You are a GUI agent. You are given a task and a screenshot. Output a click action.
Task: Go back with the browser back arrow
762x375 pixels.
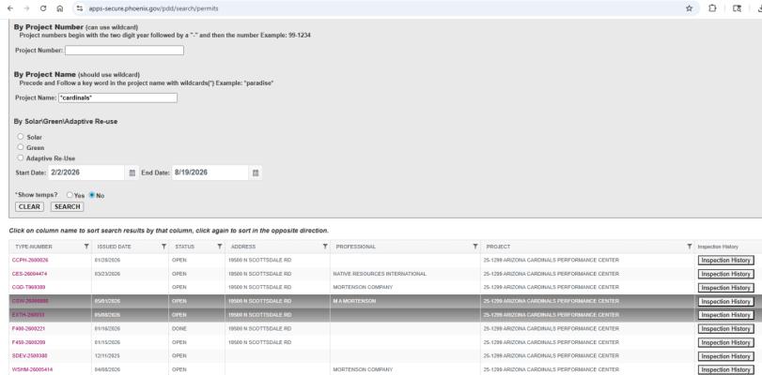(x=9, y=8)
